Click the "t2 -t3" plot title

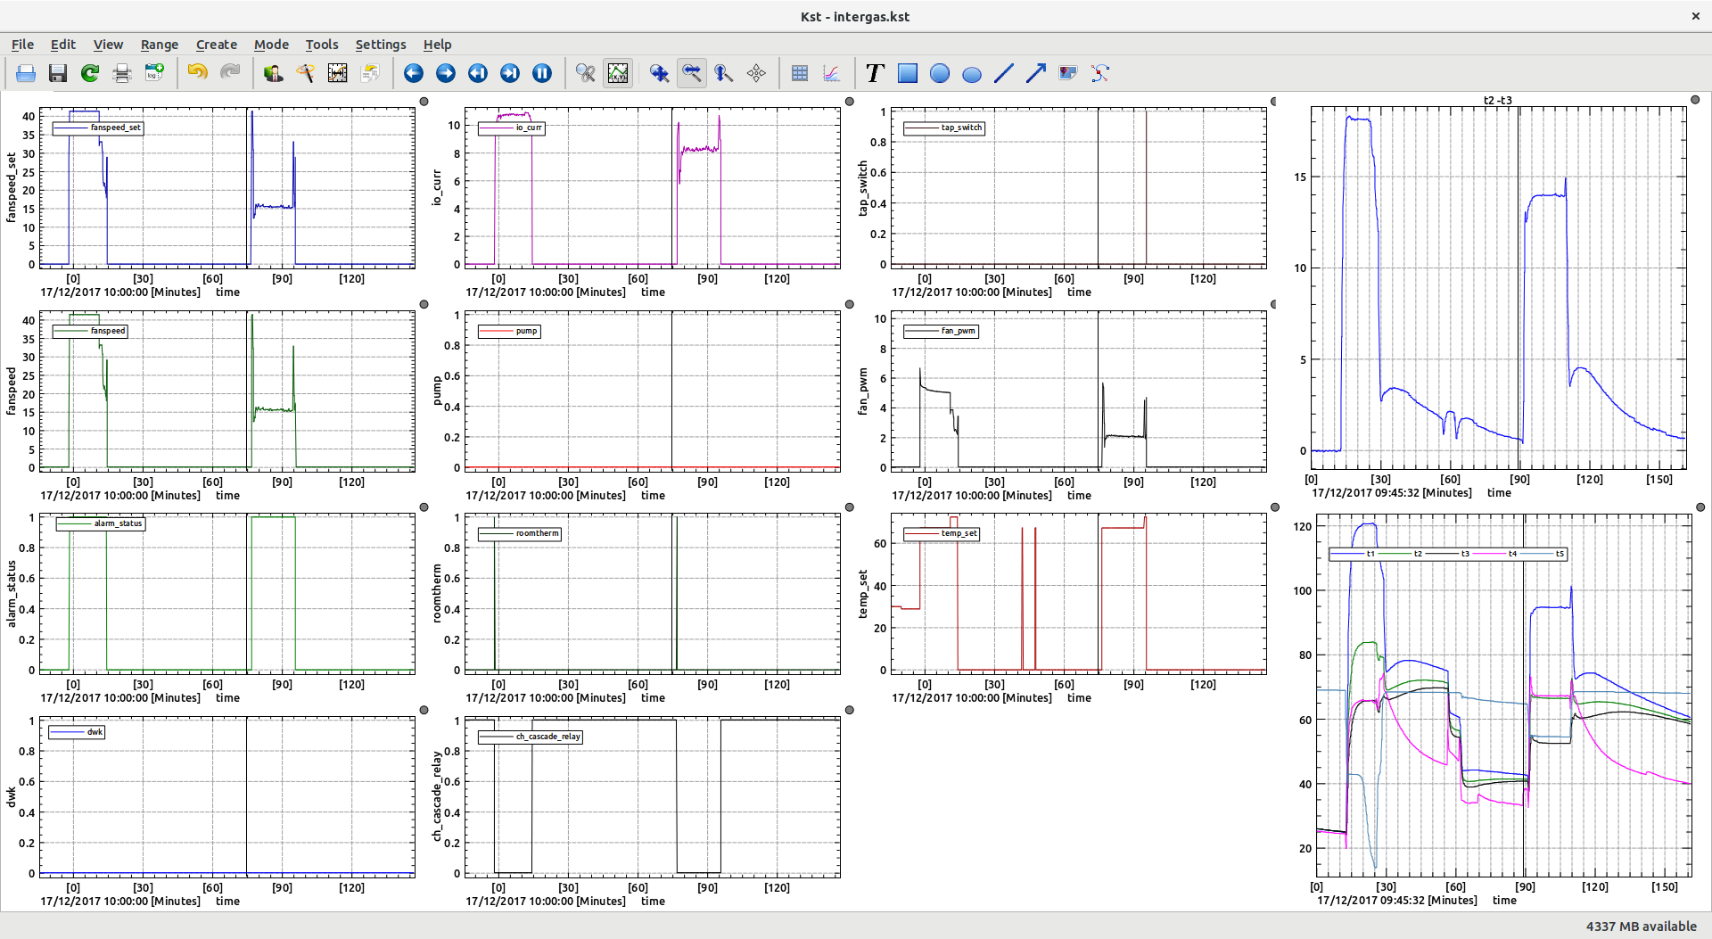point(1498,100)
